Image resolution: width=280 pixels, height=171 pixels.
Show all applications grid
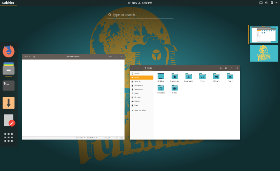[x=8, y=137]
